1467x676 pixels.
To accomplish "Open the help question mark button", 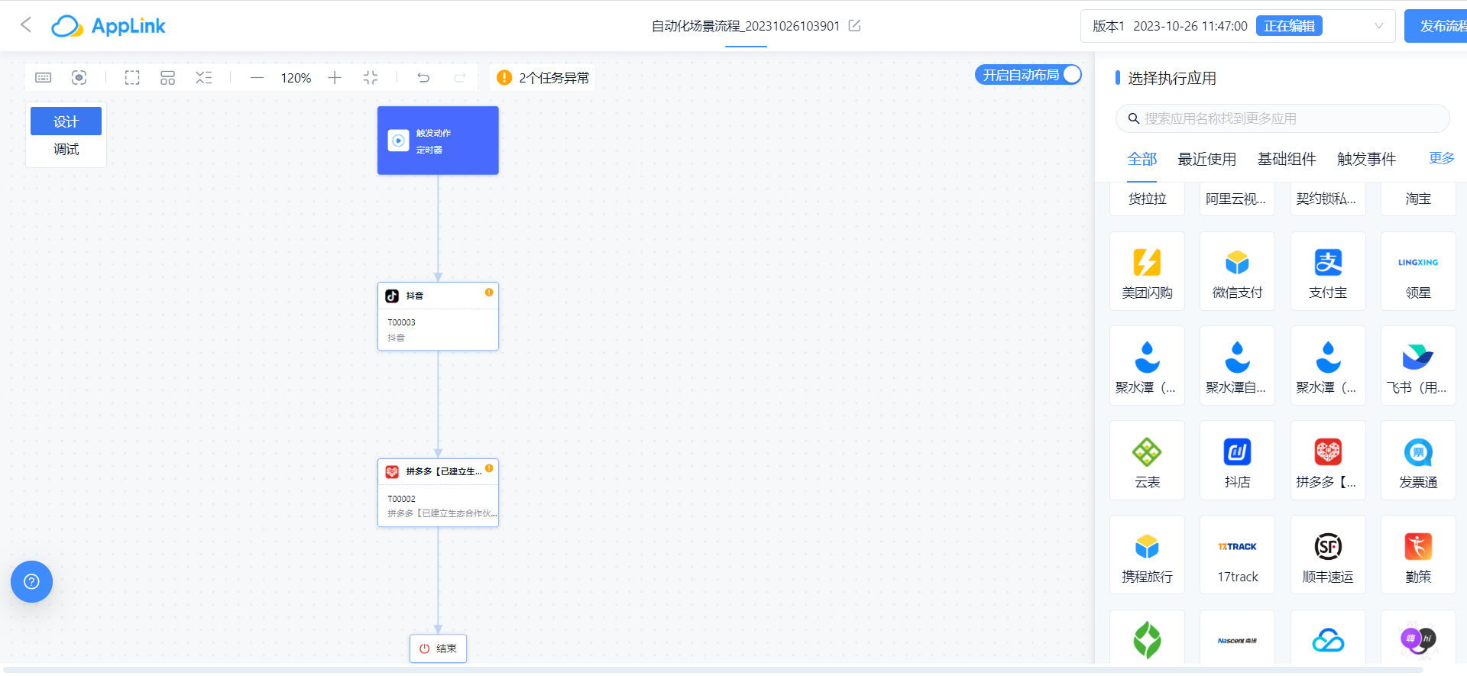I will (x=31, y=582).
